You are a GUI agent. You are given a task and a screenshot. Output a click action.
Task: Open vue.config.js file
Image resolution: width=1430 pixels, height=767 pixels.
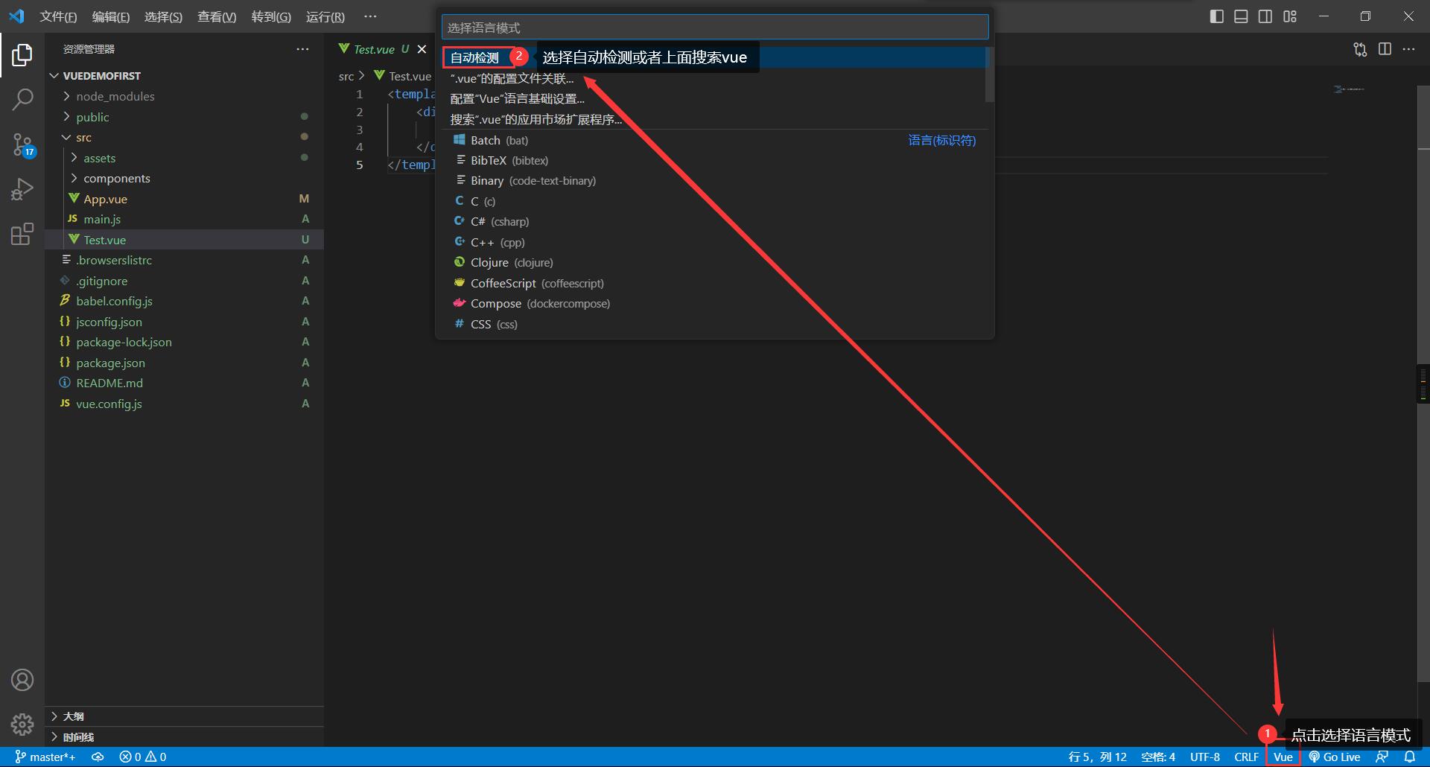(185, 404)
